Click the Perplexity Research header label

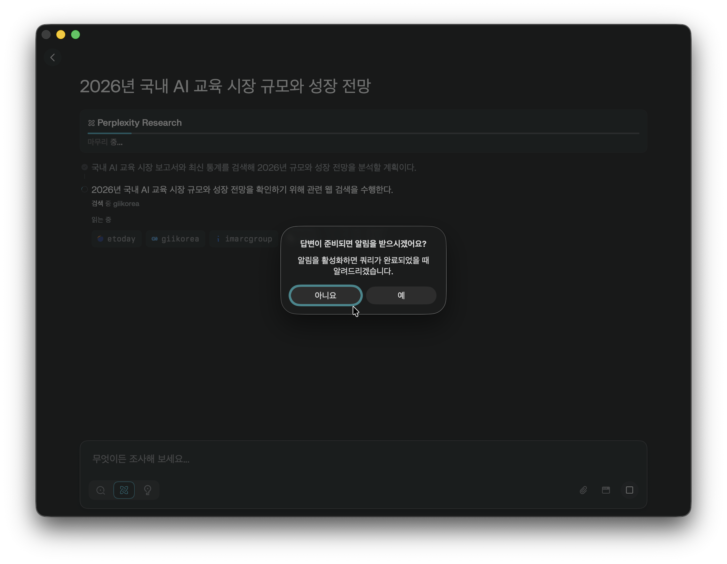point(139,123)
